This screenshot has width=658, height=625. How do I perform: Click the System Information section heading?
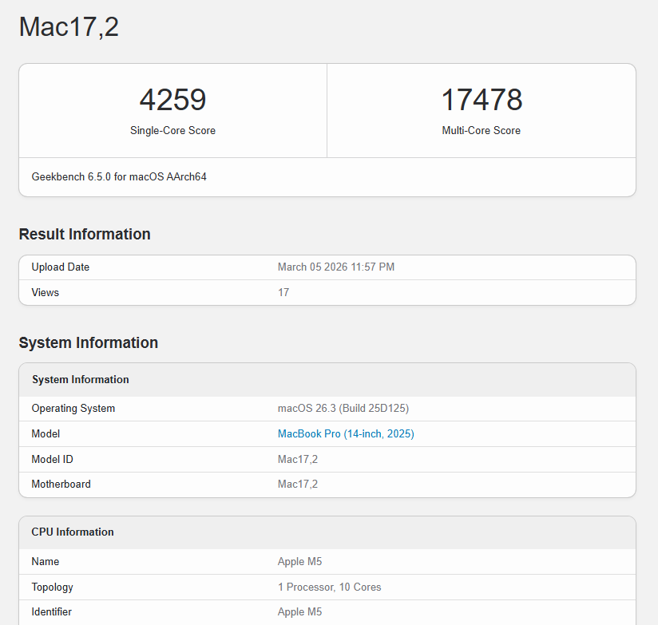click(88, 342)
